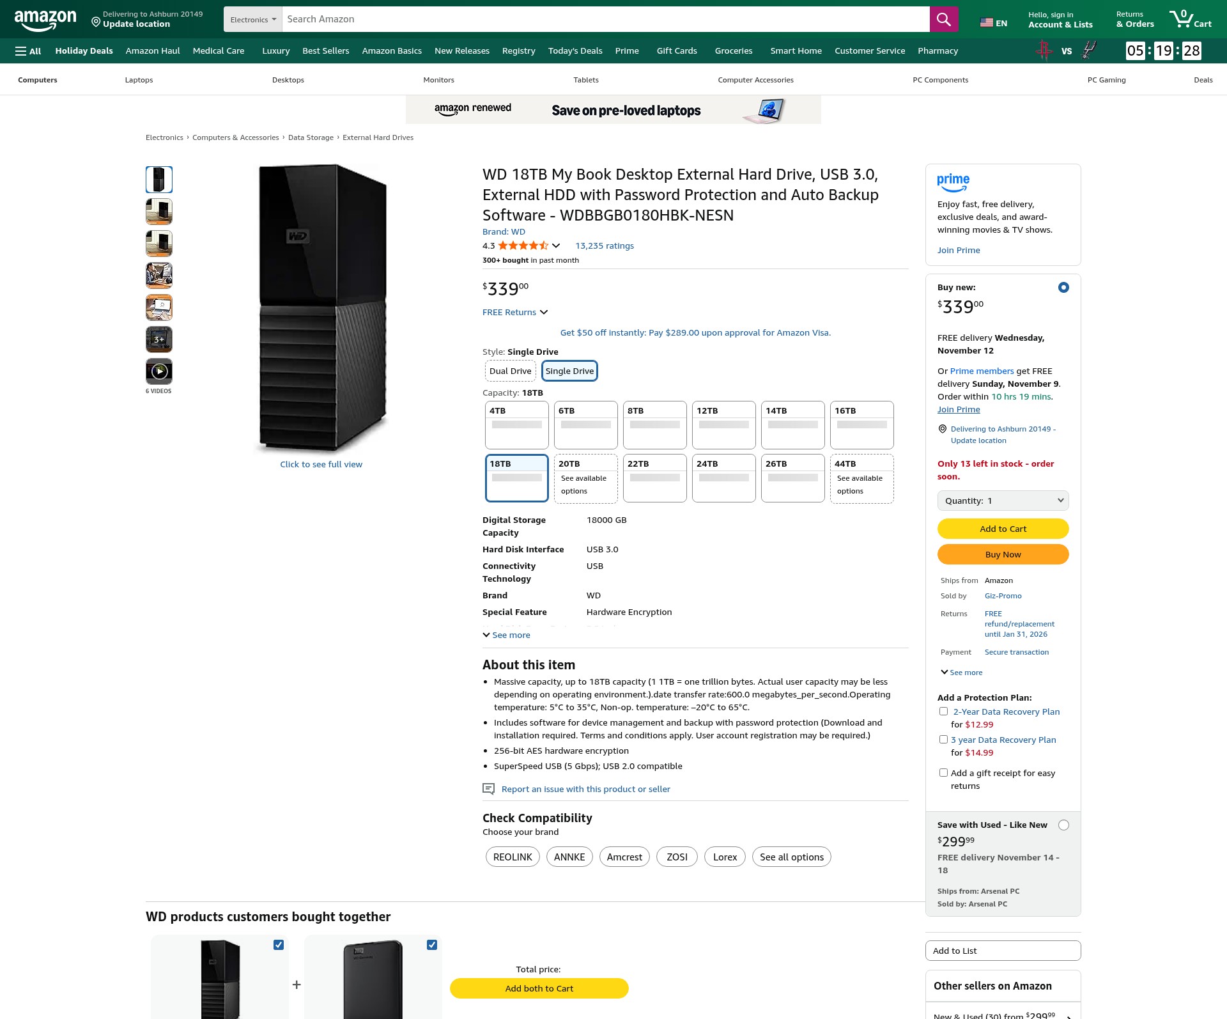The width and height of the screenshot is (1227, 1019).
Task: Select the Buy new radio button
Action: [x=1063, y=288]
